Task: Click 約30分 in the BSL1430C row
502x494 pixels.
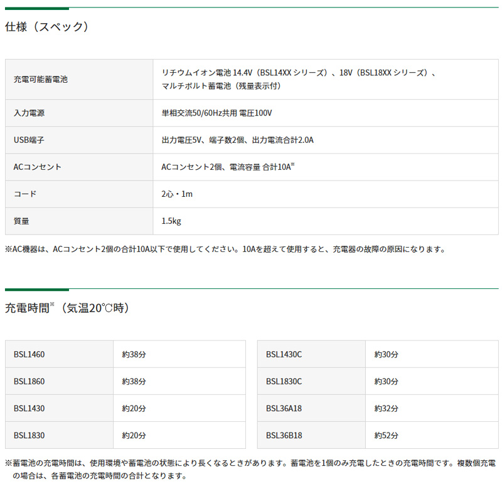Action: [386, 354]
